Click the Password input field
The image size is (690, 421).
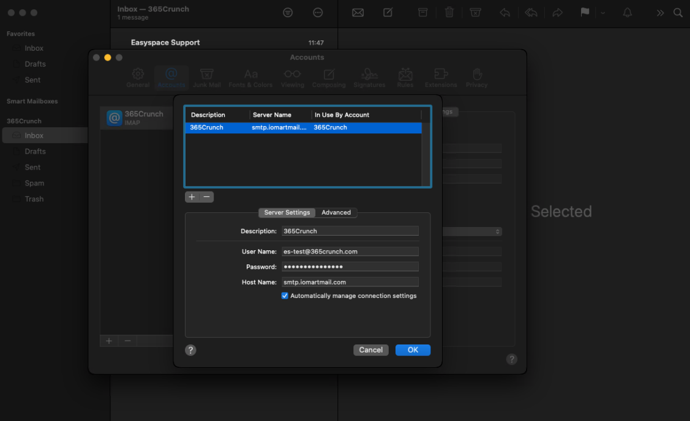[350, 267]
